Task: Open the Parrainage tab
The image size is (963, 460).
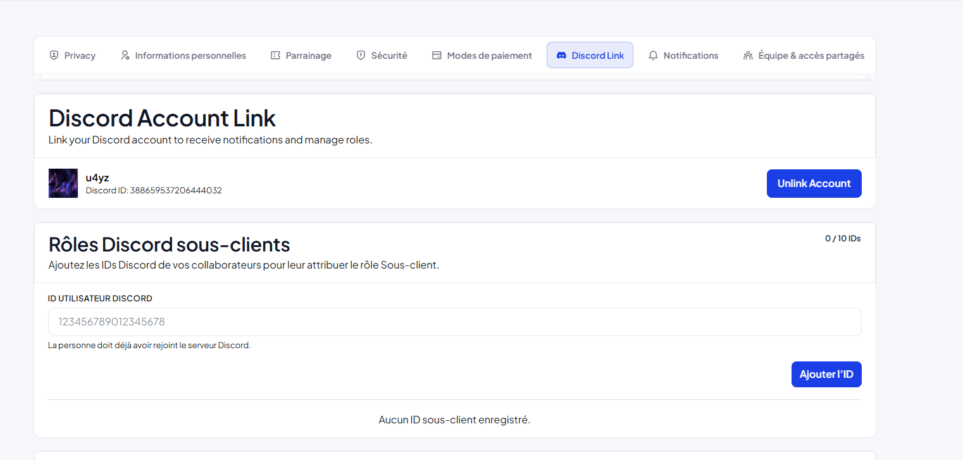Action: click(301, 56)
